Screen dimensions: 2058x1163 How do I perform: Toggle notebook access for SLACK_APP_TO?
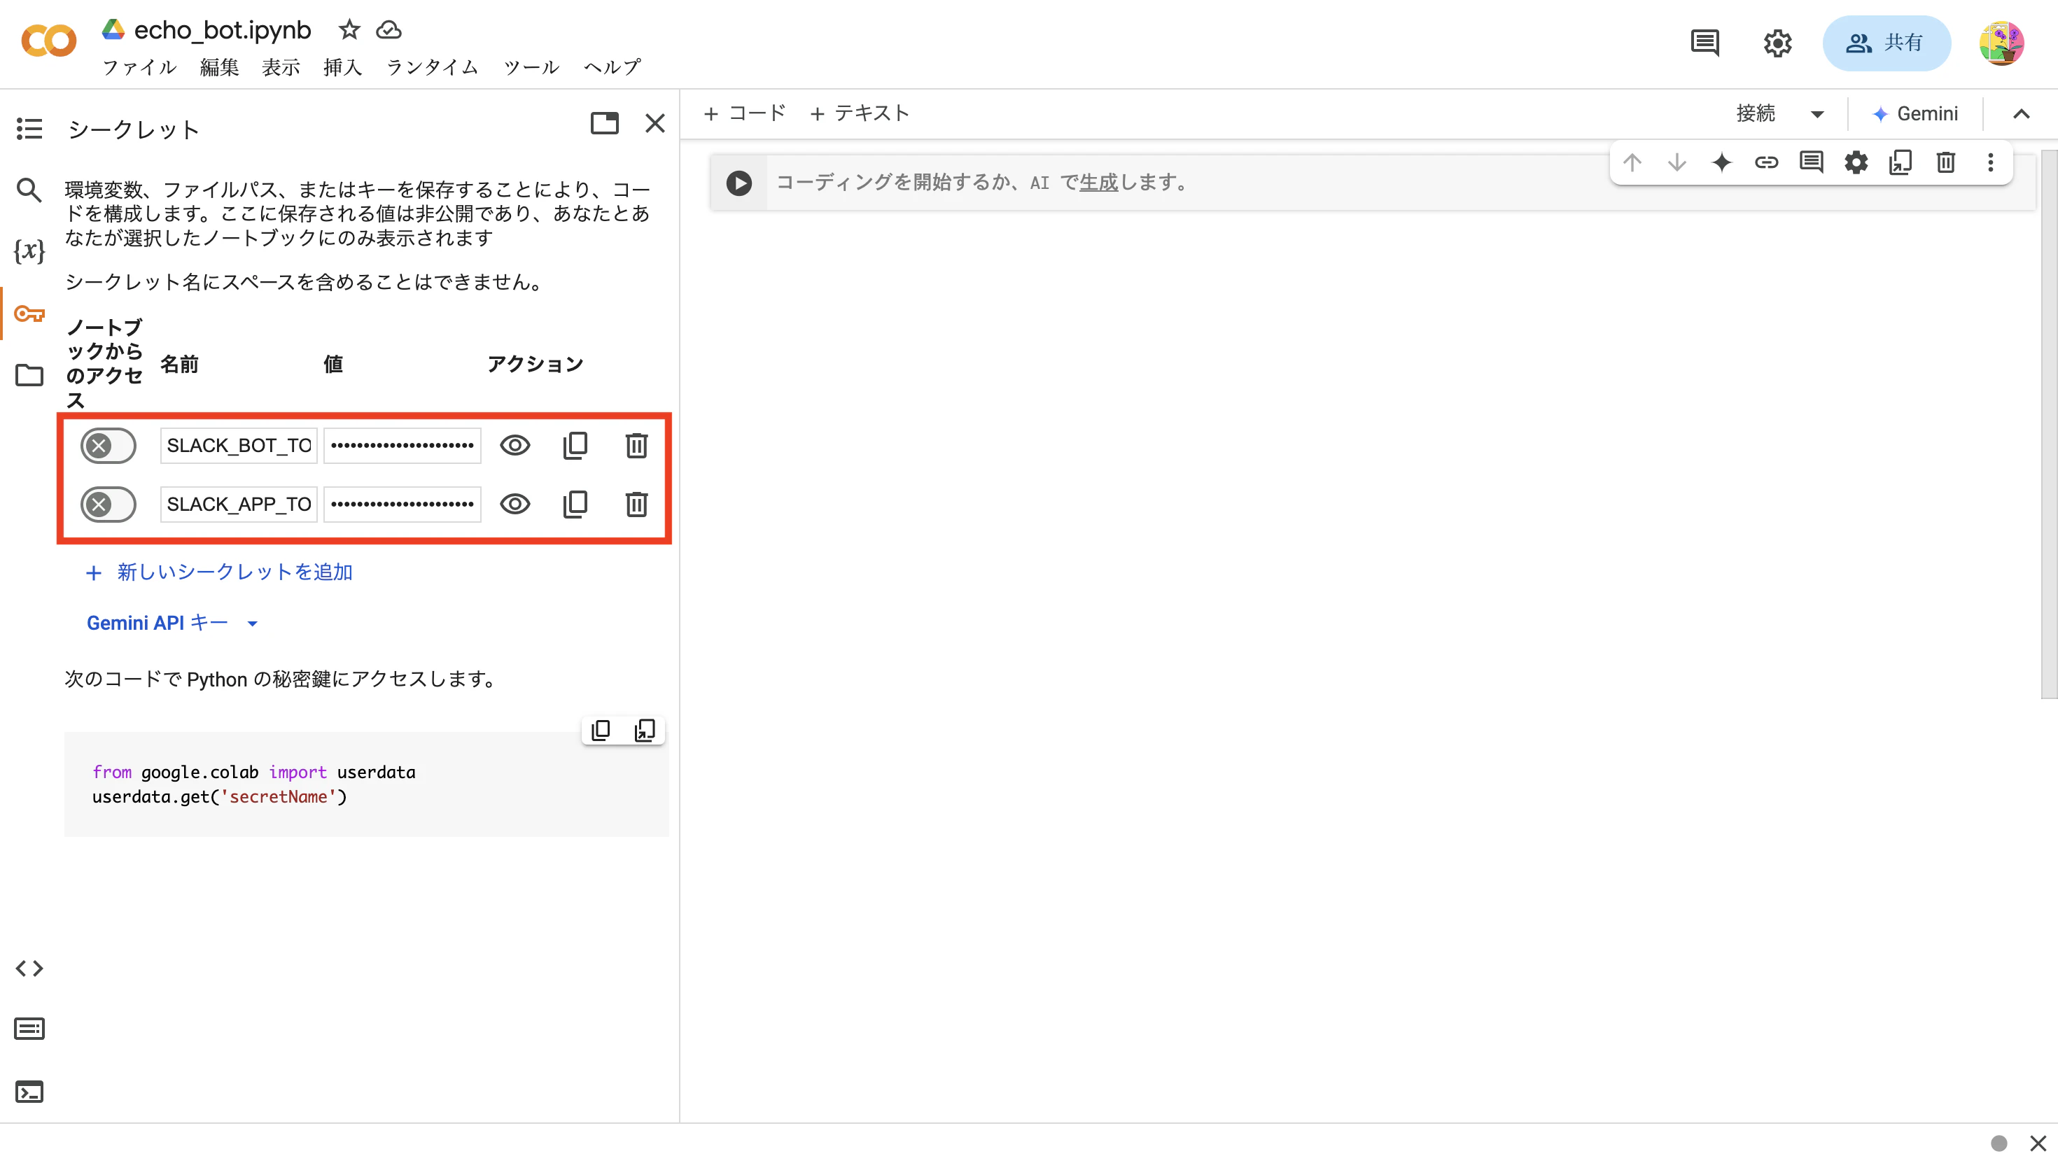tap(108, 504)
